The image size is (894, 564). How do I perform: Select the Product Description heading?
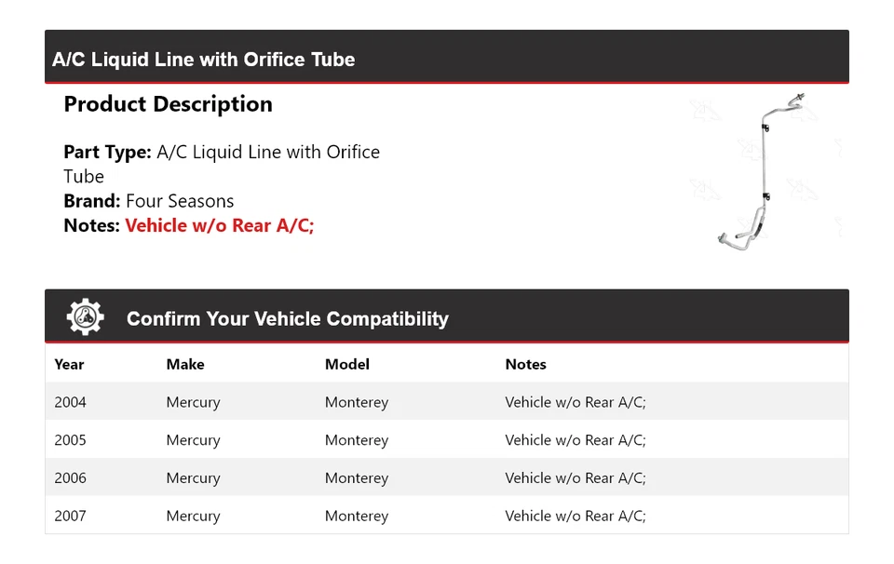(168, 104)
